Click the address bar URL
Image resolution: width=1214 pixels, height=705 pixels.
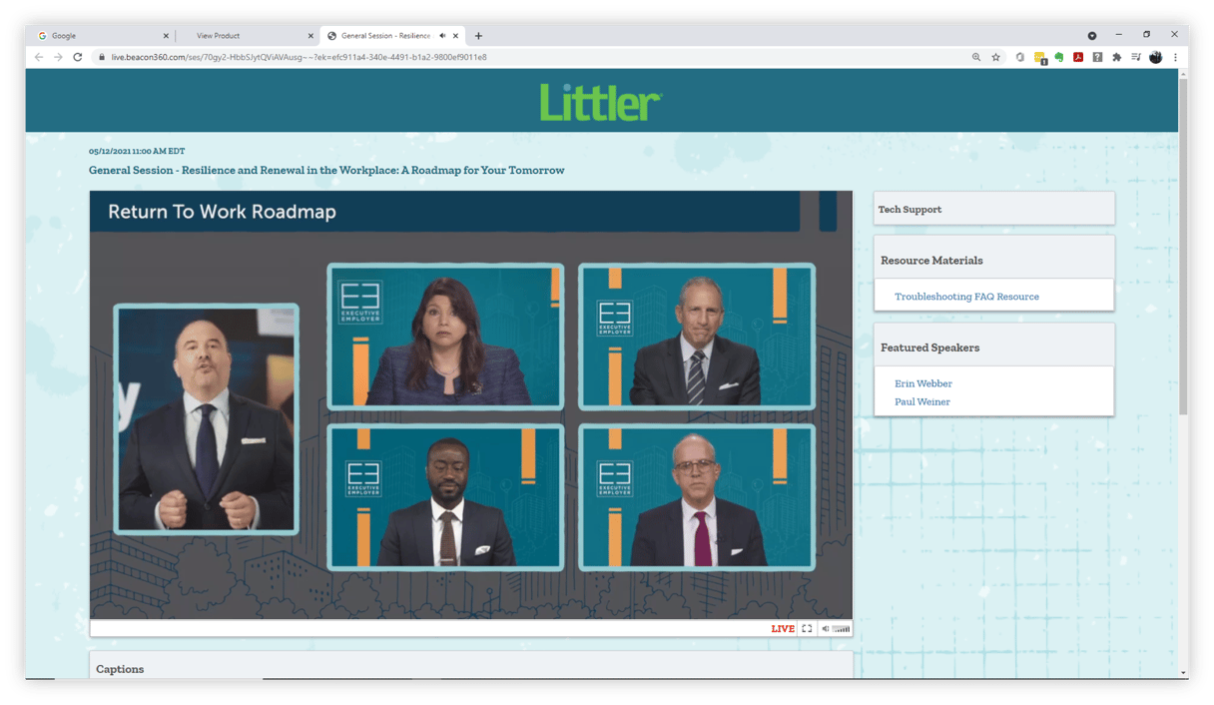click(299, 57)
